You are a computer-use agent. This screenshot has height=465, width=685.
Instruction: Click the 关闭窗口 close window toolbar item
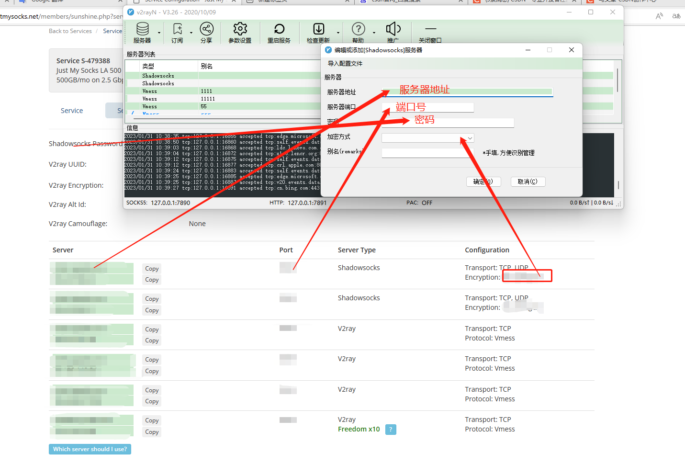point(430,32)
